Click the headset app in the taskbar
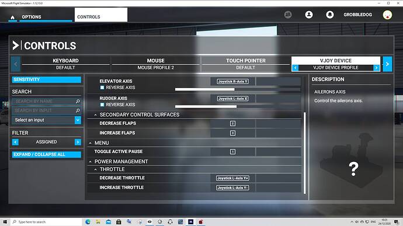The width and height of the screenshot is (403, 226). (170, 222)
